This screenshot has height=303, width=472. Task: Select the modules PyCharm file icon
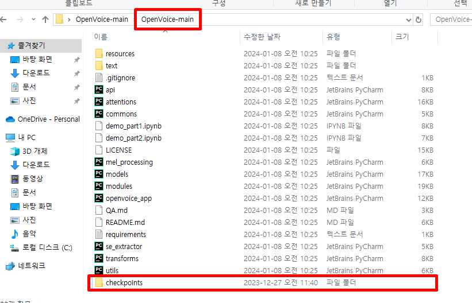[99, 186]
